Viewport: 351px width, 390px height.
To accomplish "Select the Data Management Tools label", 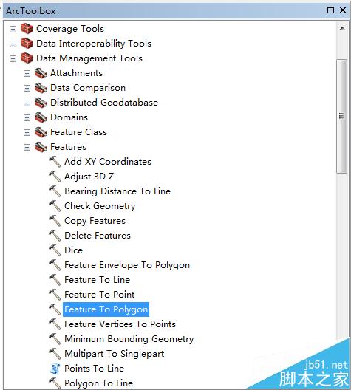I will click(89, 58).
